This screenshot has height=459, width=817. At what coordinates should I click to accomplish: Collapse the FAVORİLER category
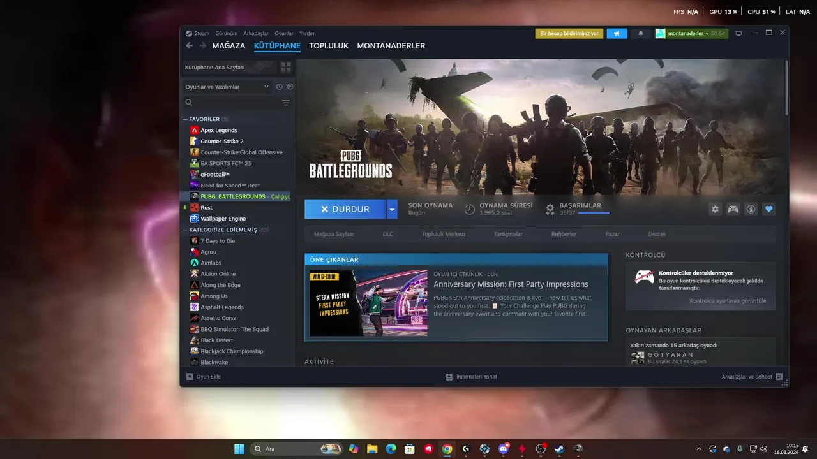pyautogui.click(x=185, y=119)
